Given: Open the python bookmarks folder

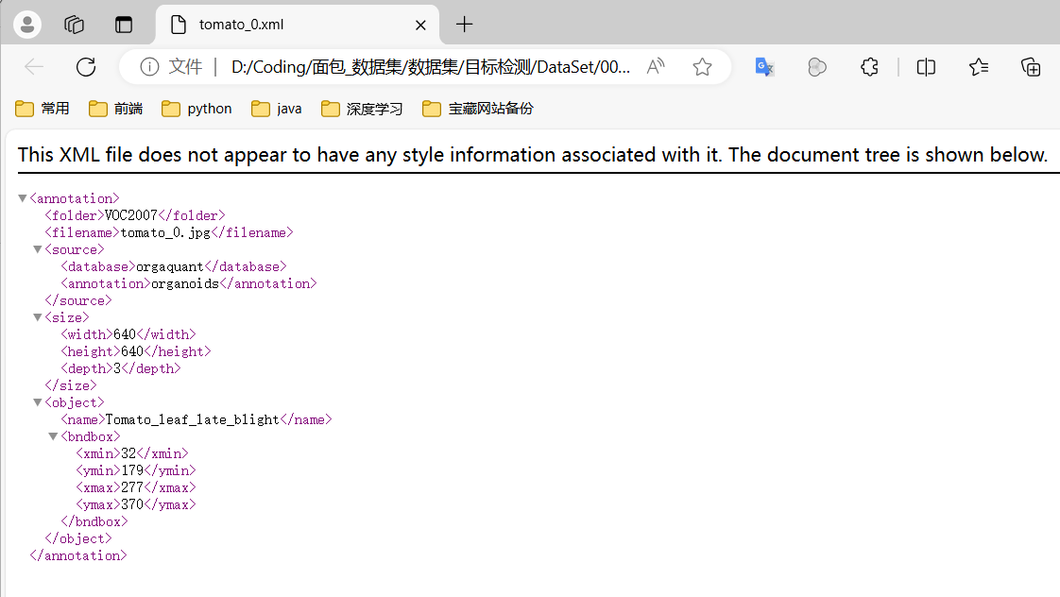Looking at the screenshot, I should (x=197, y=109).
